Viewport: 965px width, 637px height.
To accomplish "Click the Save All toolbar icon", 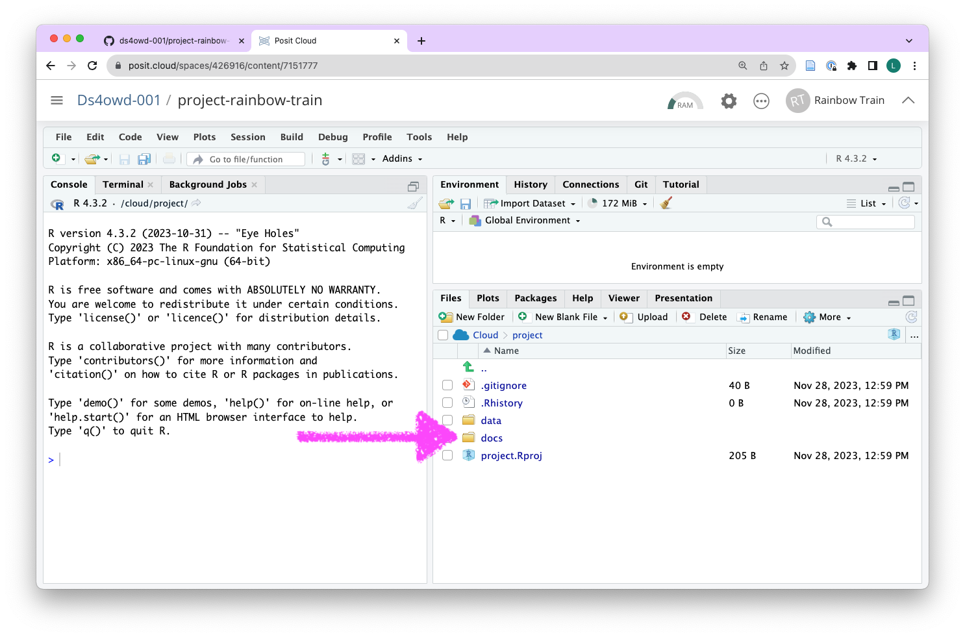I will click(x=144, y=159).
